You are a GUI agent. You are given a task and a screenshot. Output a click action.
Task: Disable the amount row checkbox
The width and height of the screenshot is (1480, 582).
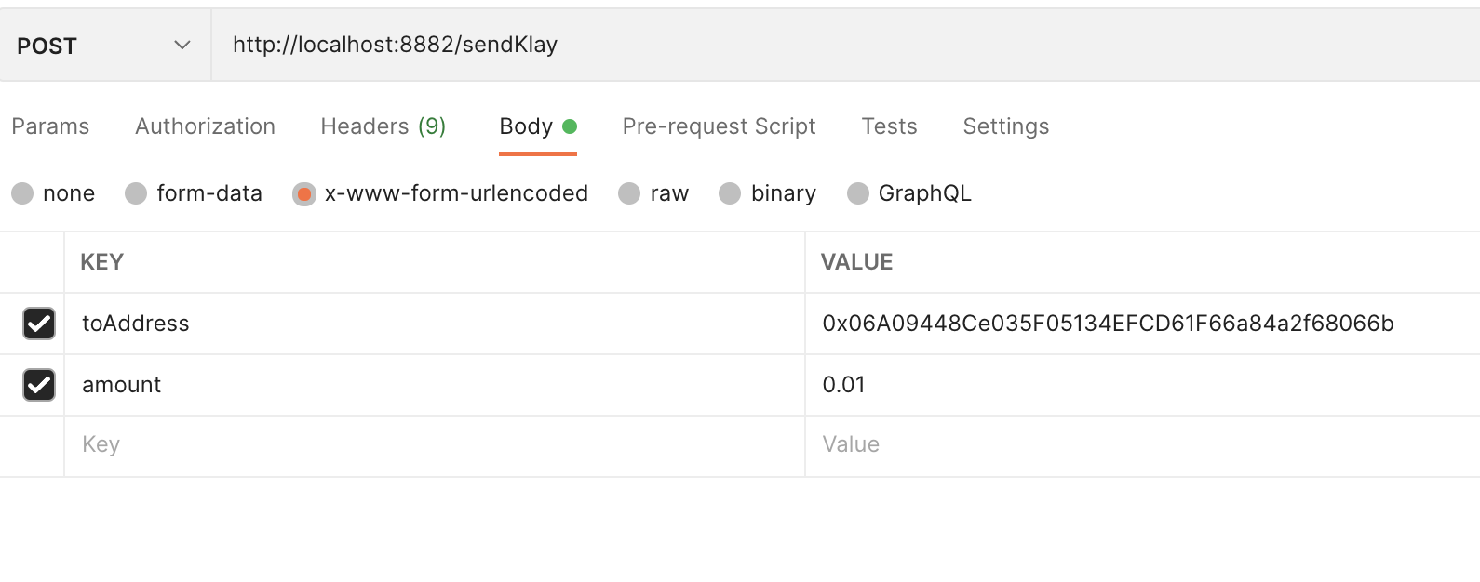click(39, 385)
